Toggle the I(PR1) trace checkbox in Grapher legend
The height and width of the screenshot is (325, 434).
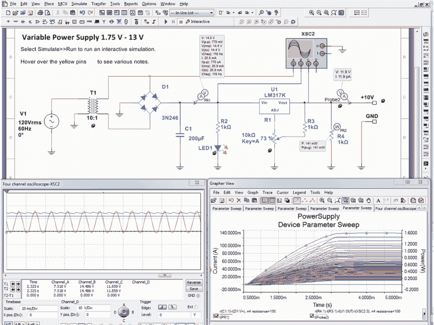click(216, 316)
